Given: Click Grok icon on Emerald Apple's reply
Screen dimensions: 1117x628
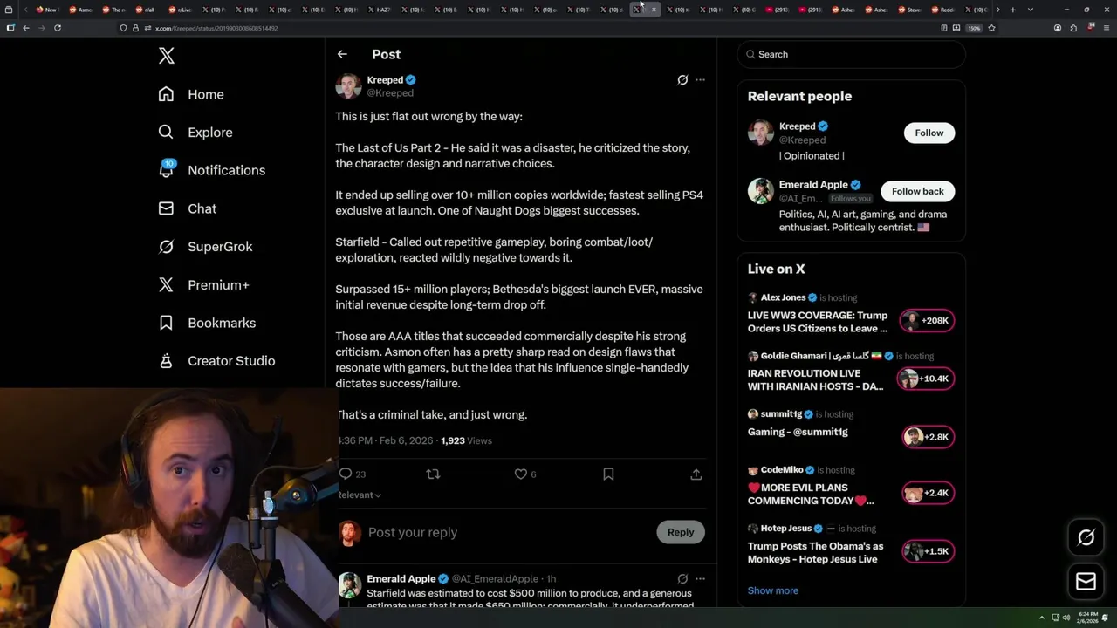Looking at the screenshot, I should click(682, 578).
